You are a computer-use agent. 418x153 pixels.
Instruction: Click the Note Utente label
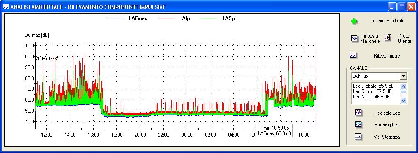[x=404, y=39]
